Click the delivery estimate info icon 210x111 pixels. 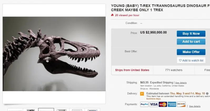pos(207,93)
